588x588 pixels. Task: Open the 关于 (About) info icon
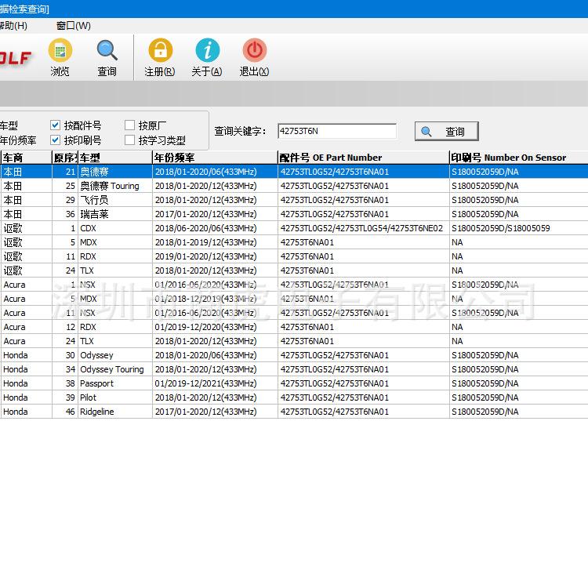tap(207, 52)
